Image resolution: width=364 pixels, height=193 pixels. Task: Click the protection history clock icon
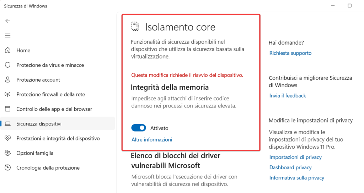7,168
